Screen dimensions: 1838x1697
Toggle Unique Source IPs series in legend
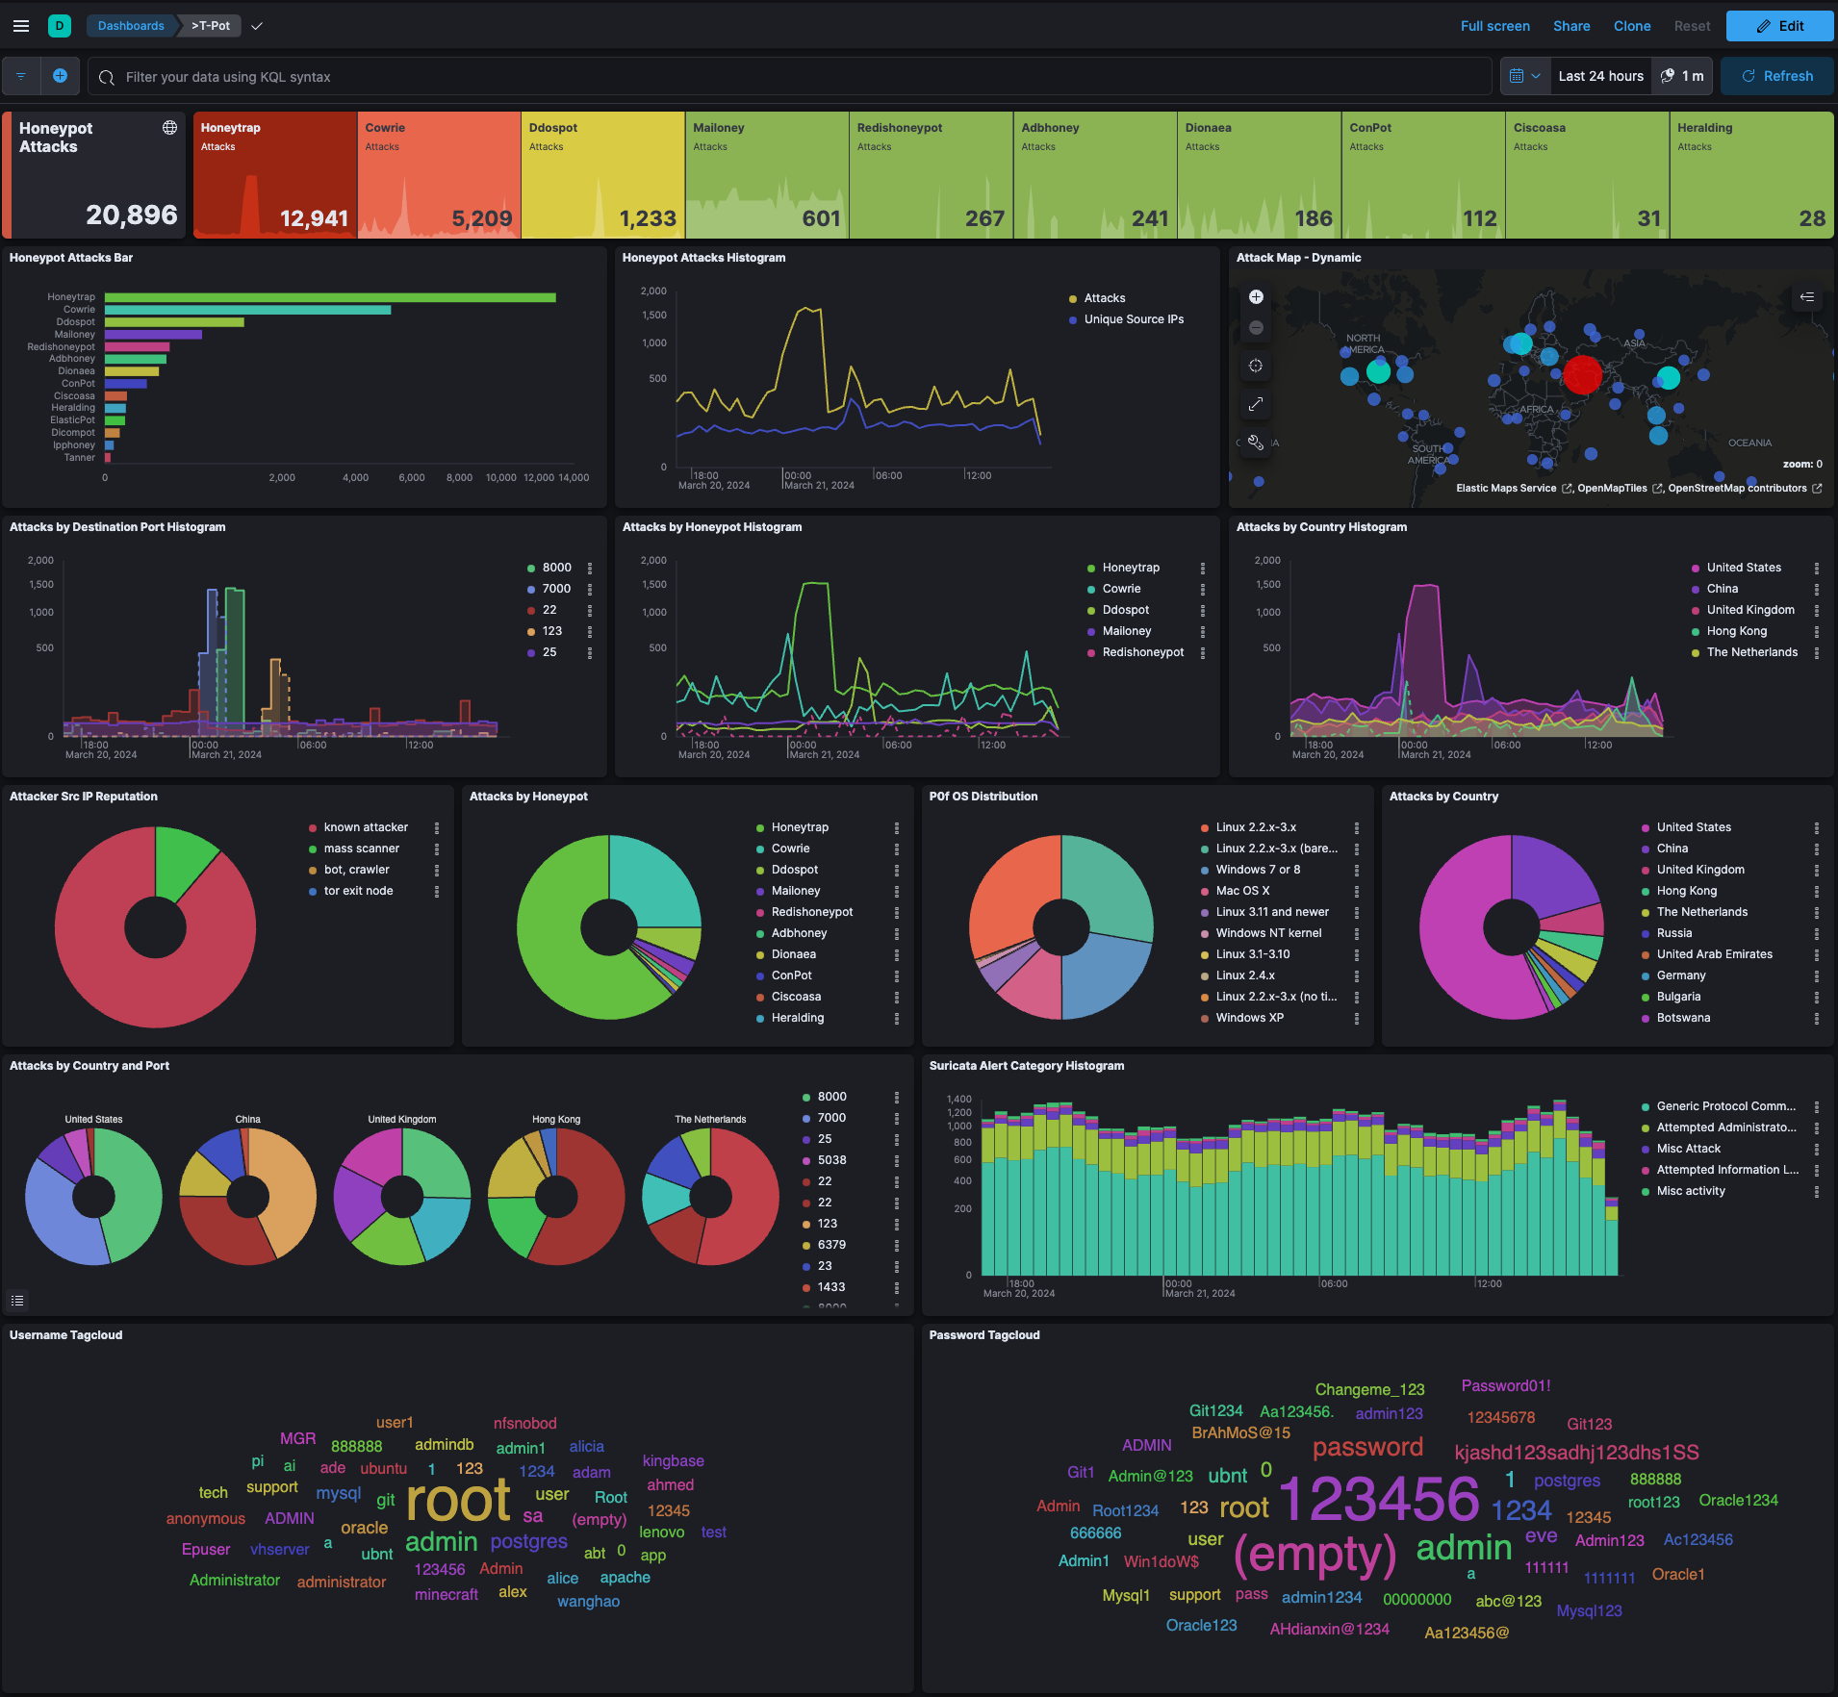(1134, 319)
